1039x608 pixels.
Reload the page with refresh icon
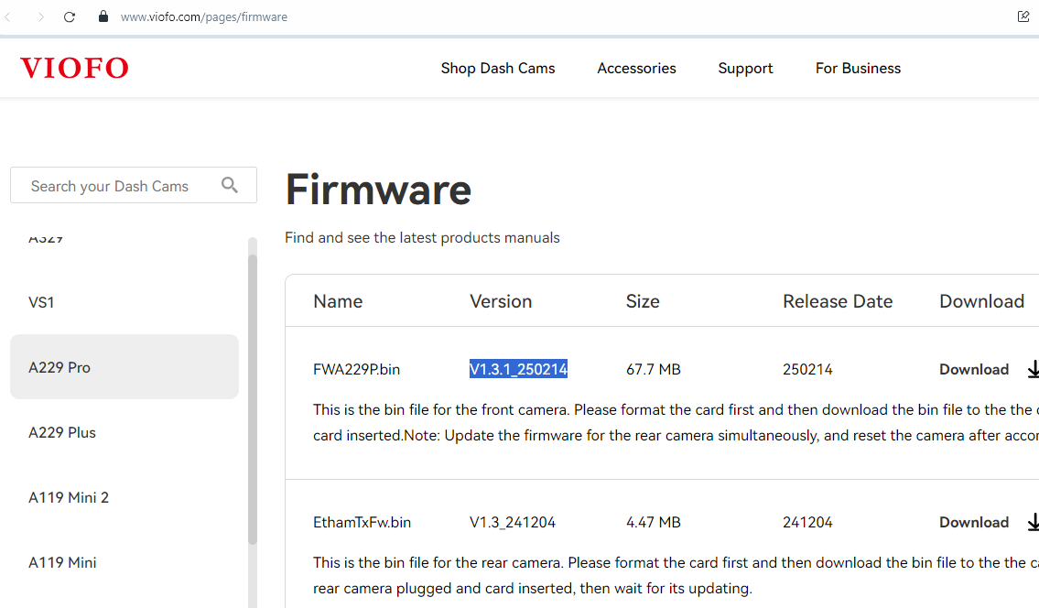[70, 16]
